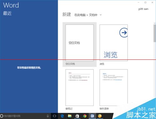Image resolution: width=156 pixels, height=119 pixels.
Task: Click the vertical scrollbar thumb in templates
Action: tap(155, 33)
